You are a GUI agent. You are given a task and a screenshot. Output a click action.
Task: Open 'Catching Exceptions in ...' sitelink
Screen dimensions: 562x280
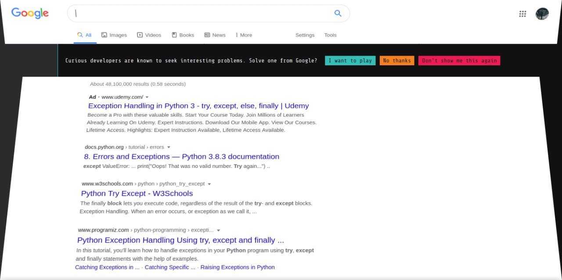click(108, 267)
